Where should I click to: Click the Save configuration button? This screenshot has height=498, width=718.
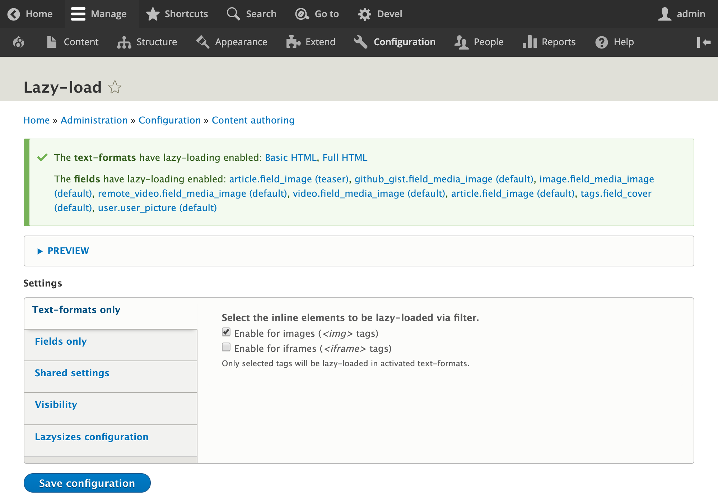click(x=87, y=483)
